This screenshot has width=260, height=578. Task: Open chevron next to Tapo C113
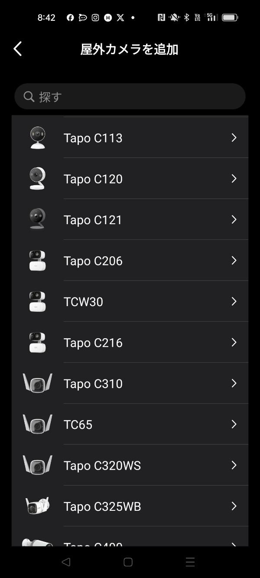[234, 138]
